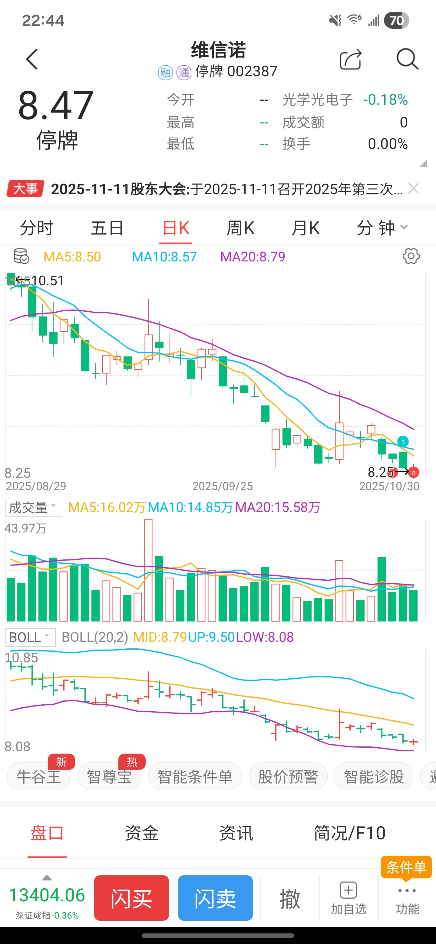The height and width of the screenshot is (944, 436).
Task: Tap the 换手 0.00% value
Action: point(388,144)
